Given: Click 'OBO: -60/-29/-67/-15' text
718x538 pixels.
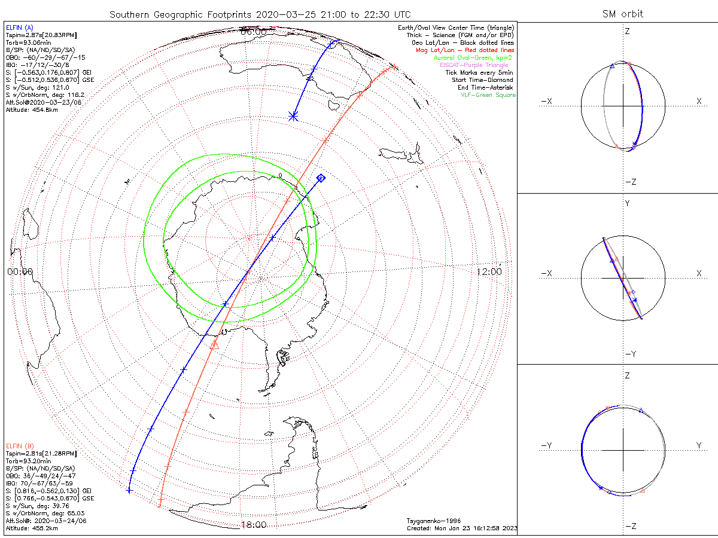Looking at the screenshot, I should [x=45, y=58].
